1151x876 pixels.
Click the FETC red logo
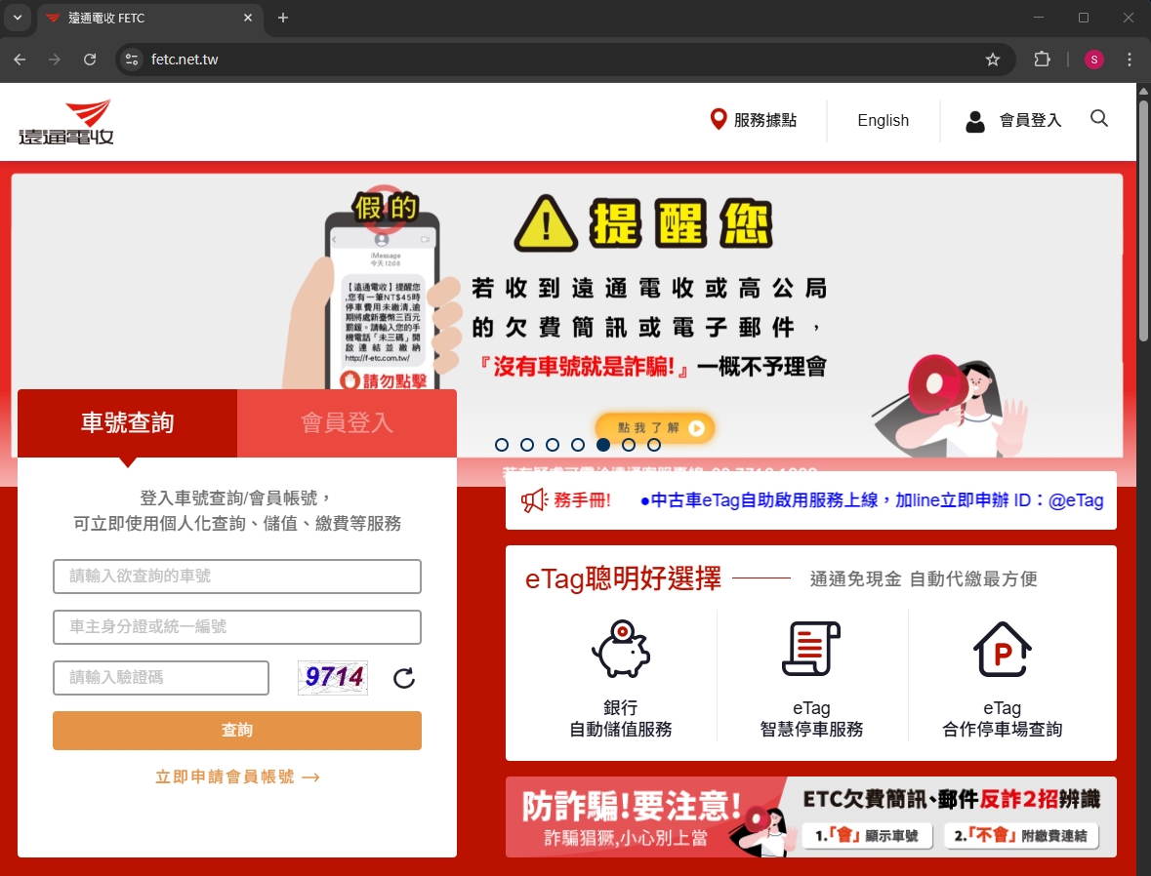tap(66, 122)
